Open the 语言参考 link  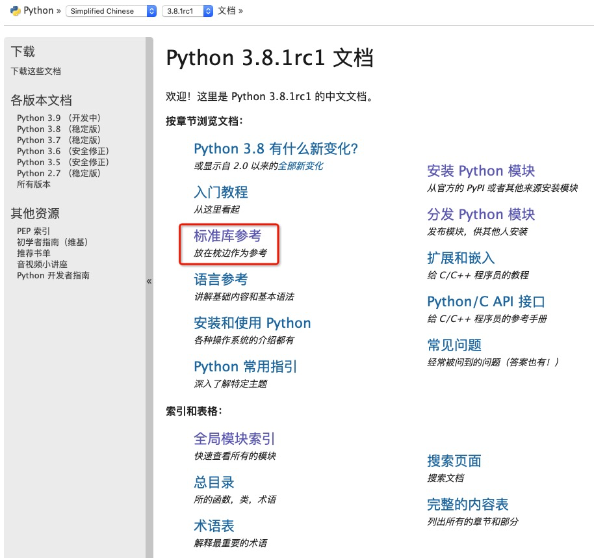[x=221, y=280]
